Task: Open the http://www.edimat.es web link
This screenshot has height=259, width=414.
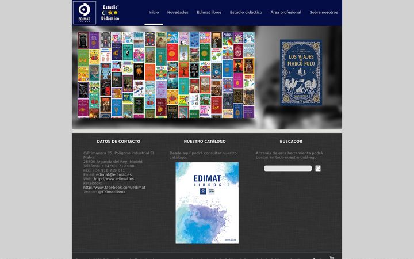Action: click(114, 178)
